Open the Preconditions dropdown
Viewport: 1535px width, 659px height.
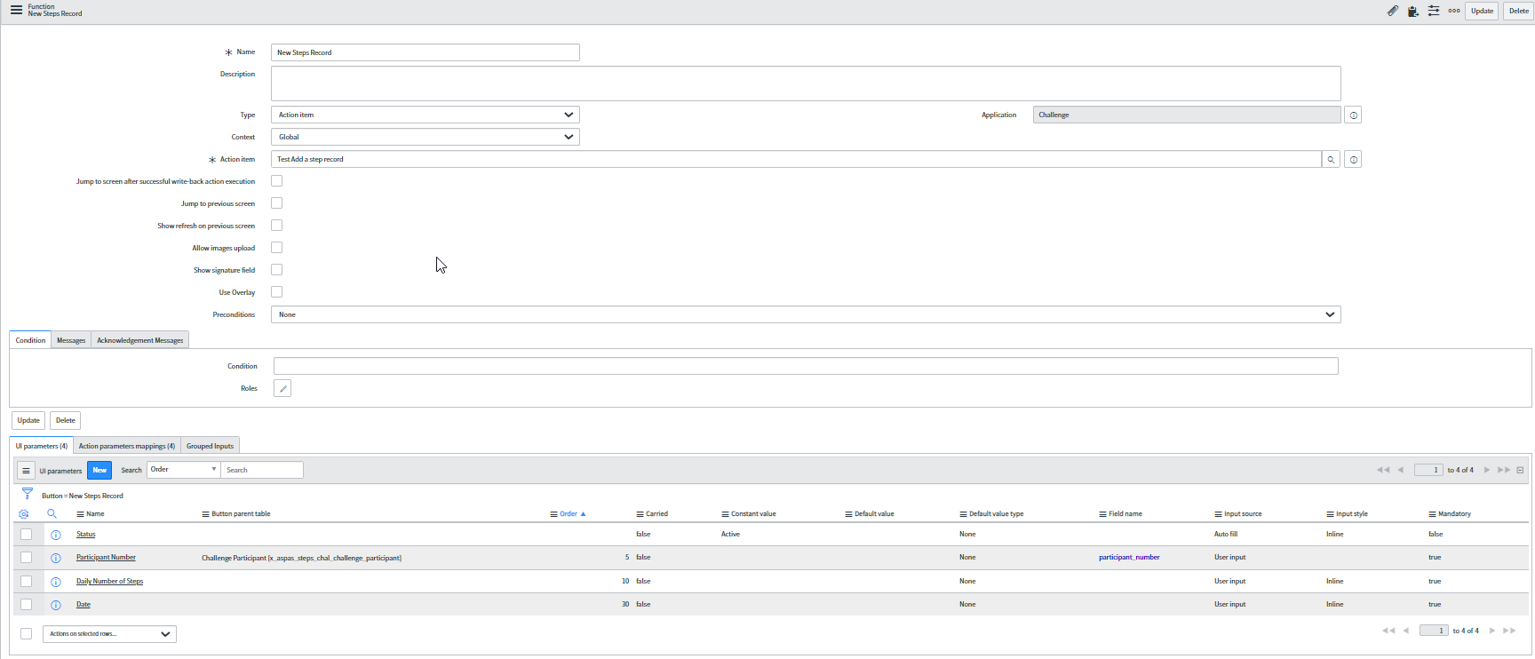click(x=806, y=314)
